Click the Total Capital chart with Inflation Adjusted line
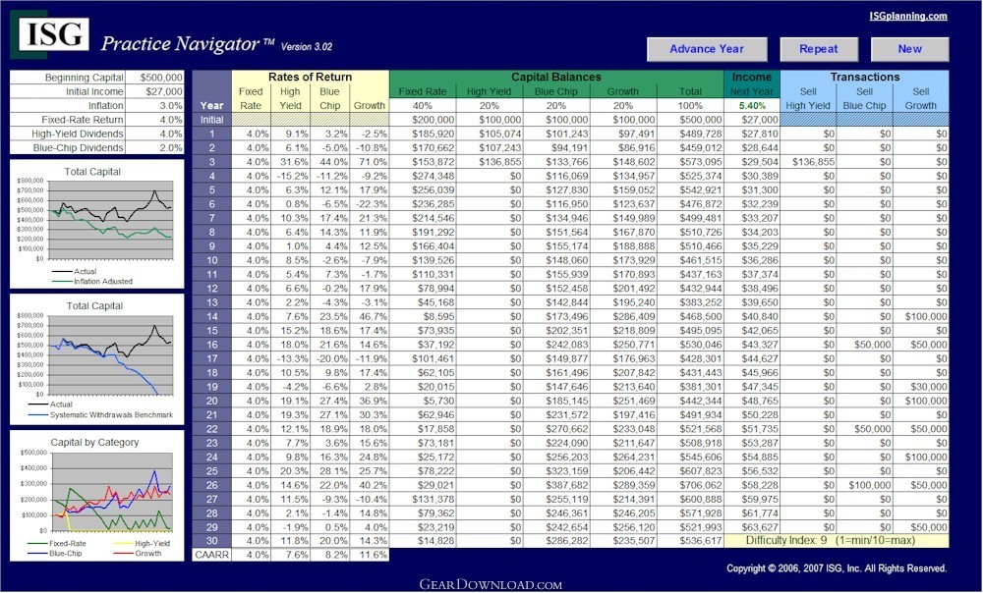Image resolution: width=983 pixels, height=593 pixels. click(97, 224)
